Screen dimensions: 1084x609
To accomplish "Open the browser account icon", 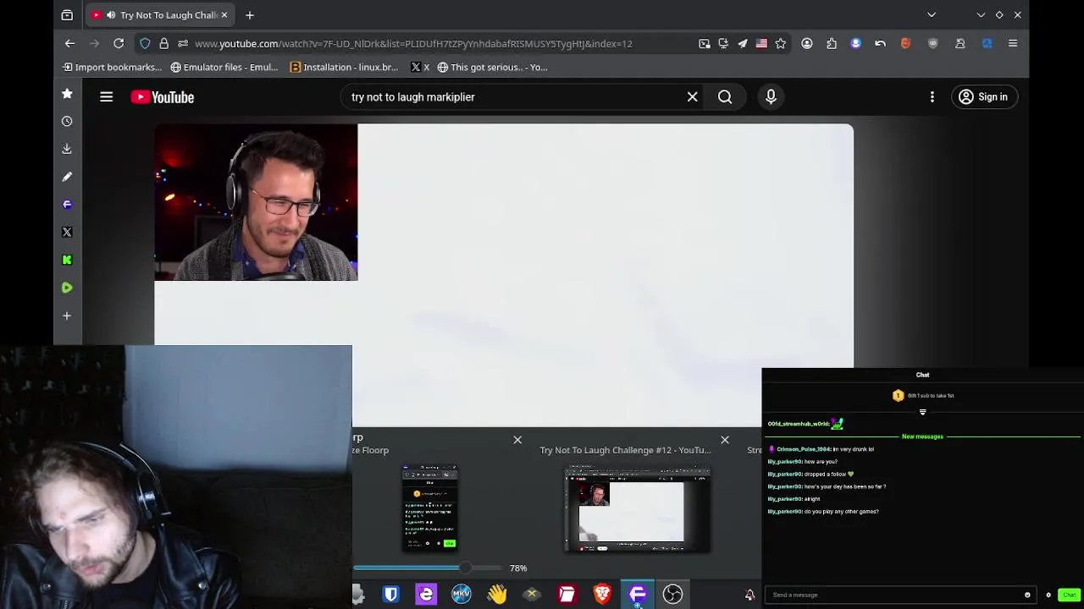I will pyautogui.click(x=807, y=43).
